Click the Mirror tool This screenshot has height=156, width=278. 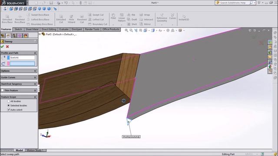point(145,24)
